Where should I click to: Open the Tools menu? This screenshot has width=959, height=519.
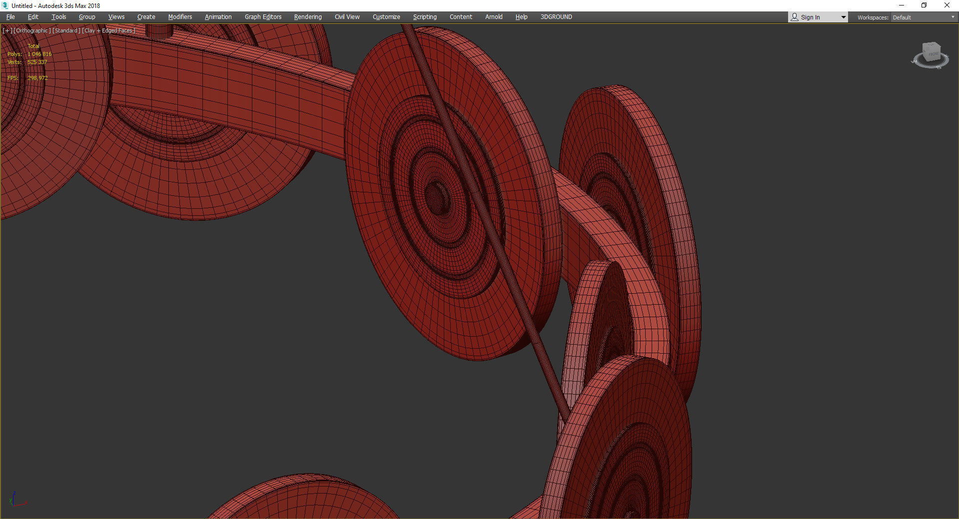59,17
